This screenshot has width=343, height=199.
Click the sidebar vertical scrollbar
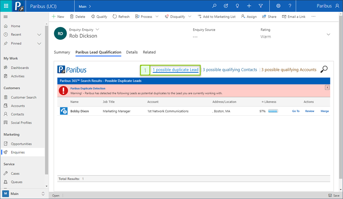(x=46, y=100)
